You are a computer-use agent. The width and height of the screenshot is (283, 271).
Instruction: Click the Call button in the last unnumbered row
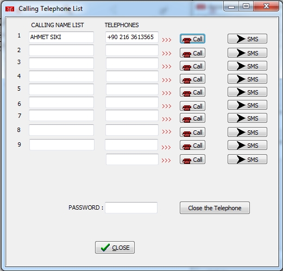click(192, 159)
